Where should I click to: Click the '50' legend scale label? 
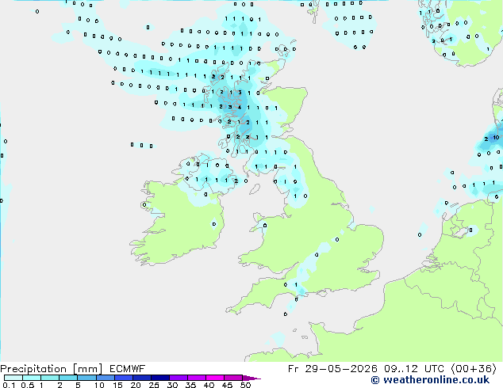(x=245, y=385)
